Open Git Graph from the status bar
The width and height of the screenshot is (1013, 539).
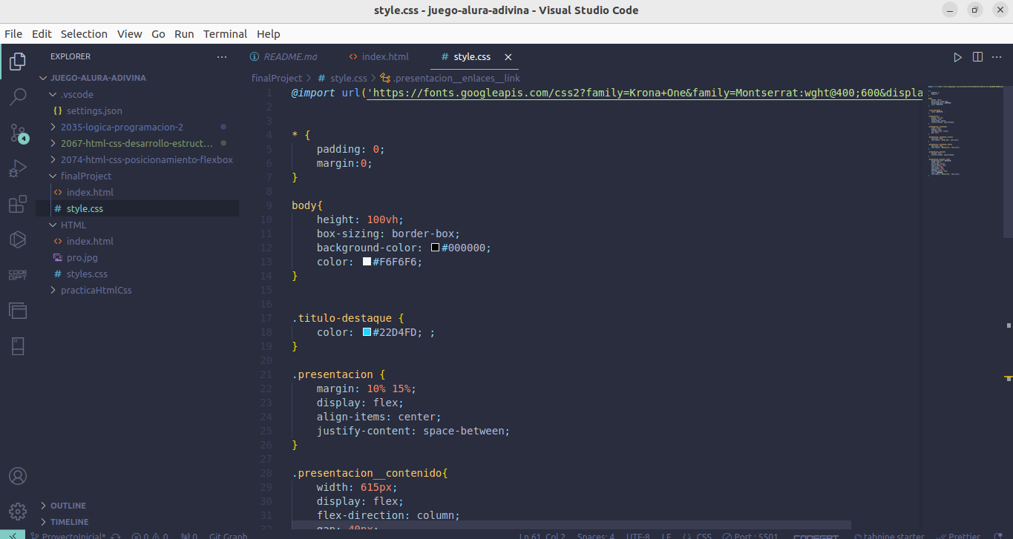(x=228, y=536)
